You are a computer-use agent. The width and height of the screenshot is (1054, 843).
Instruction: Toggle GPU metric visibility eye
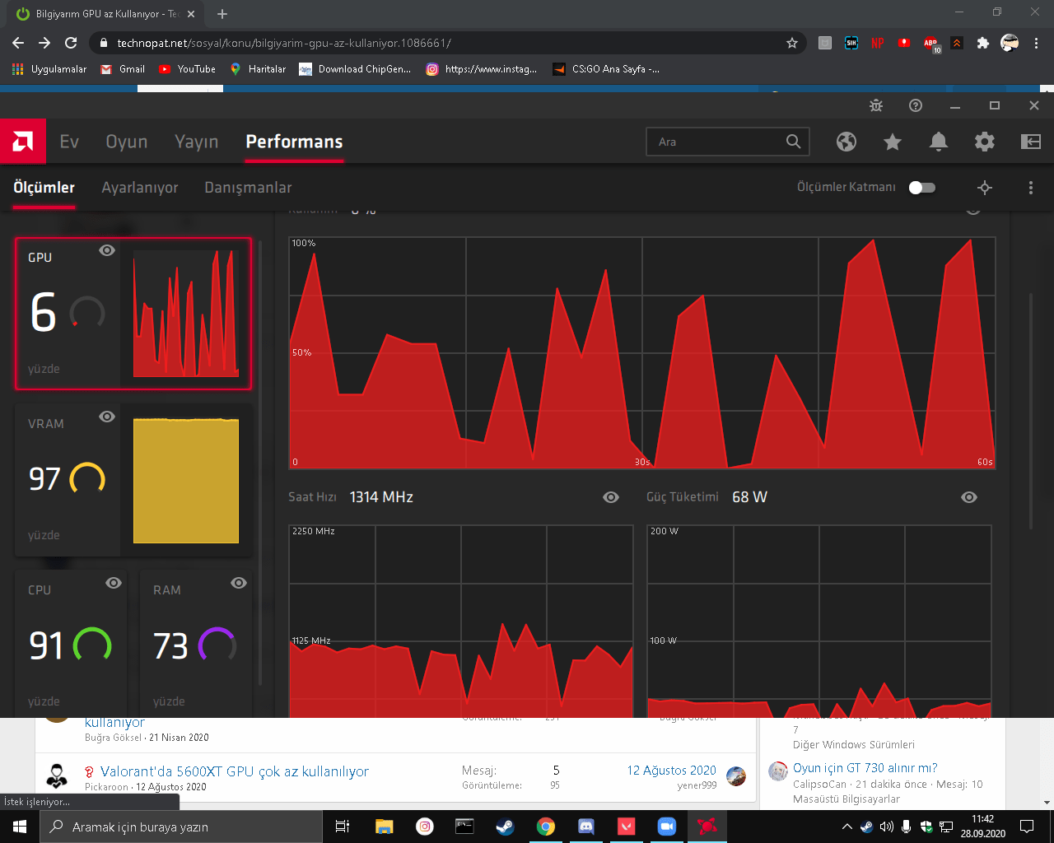[x=107, y=250]
